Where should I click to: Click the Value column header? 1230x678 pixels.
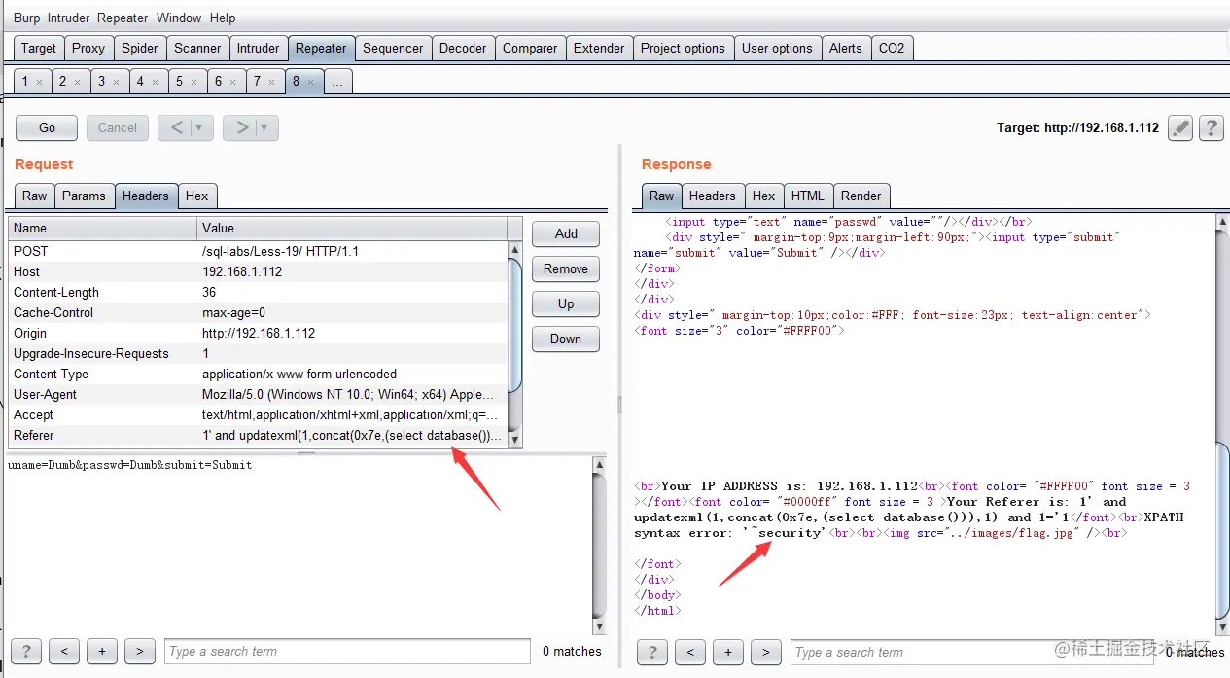(x=352, y=228)
